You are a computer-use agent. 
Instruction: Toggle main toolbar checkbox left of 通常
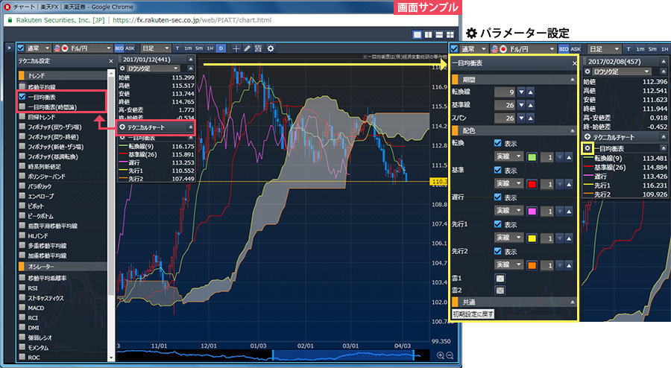[x=21, y=48]
